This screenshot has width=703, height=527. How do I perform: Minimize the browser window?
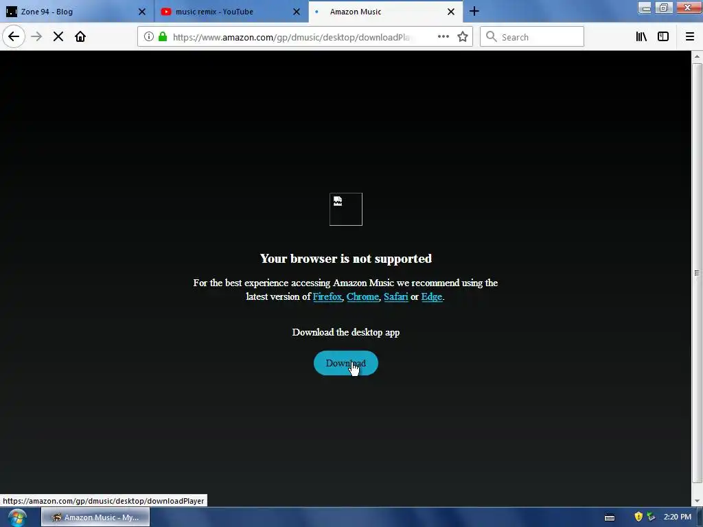645,8
